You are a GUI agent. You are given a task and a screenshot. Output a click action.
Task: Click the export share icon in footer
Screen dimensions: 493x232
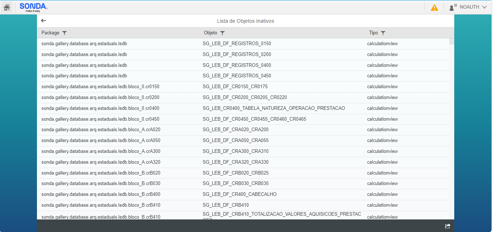coord(448,226)
